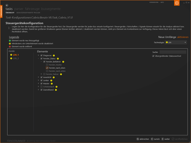This screenshot has width=191, height=143.
Task: Open Benutzerdefinierte Trigger subtab
Action: tap(28, 13)
